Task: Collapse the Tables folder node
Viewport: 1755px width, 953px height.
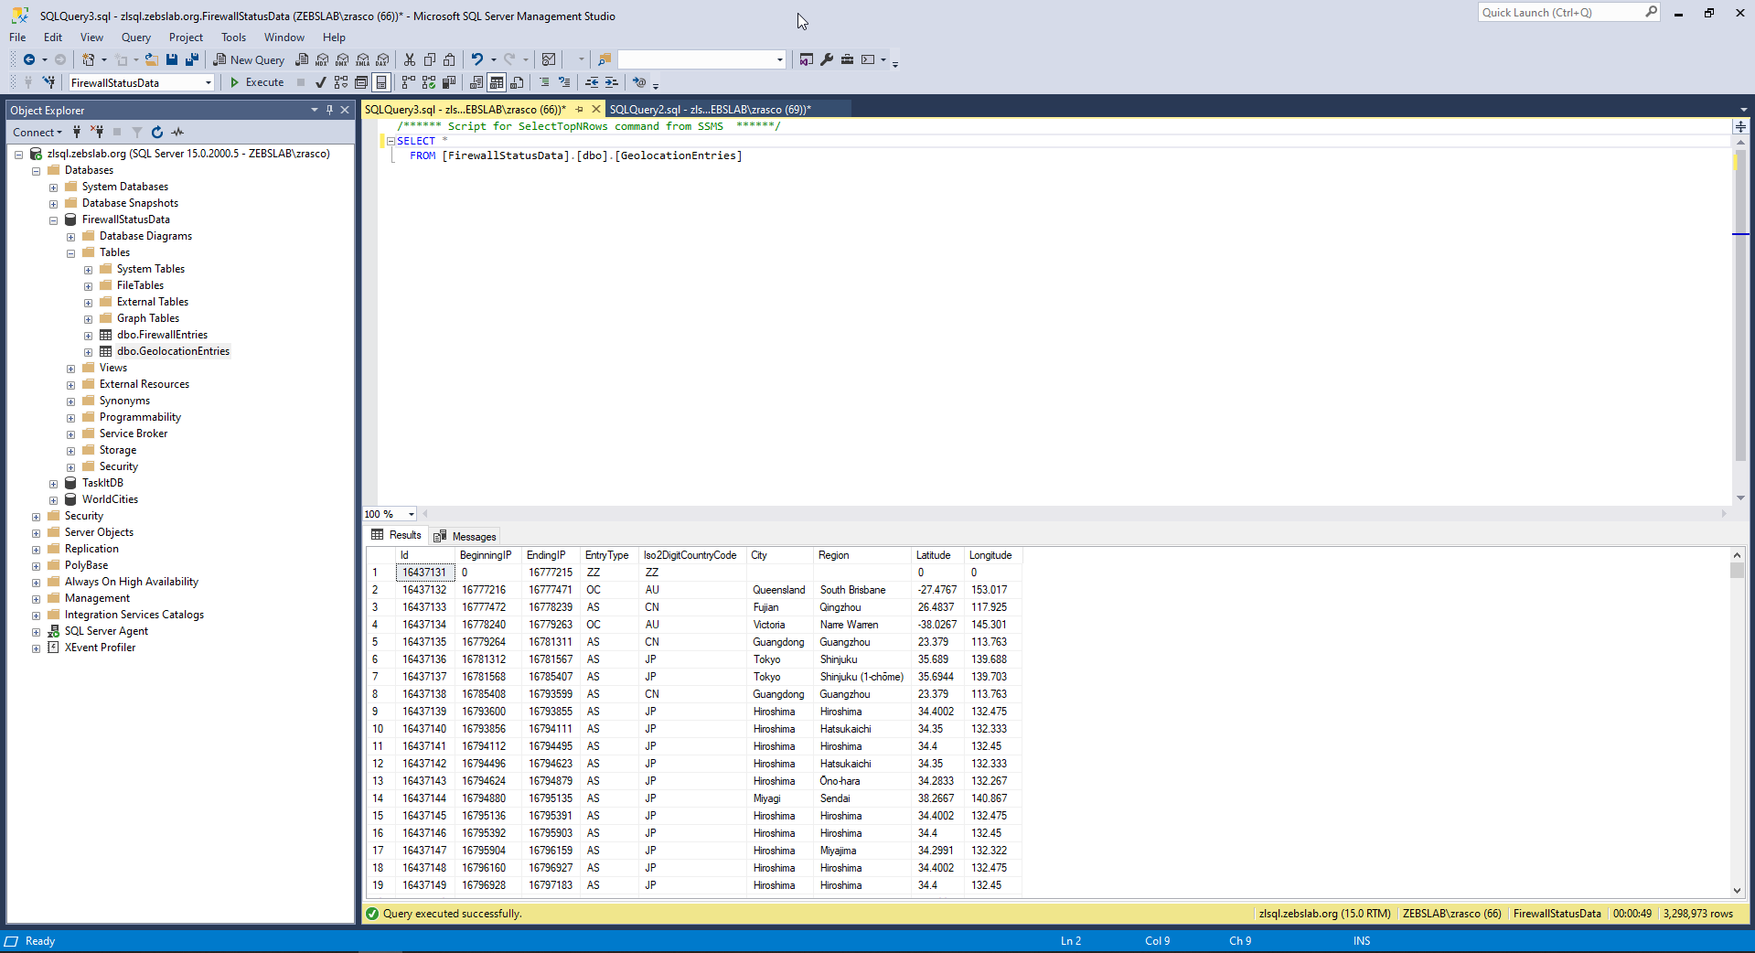Action: coord(70,253)
